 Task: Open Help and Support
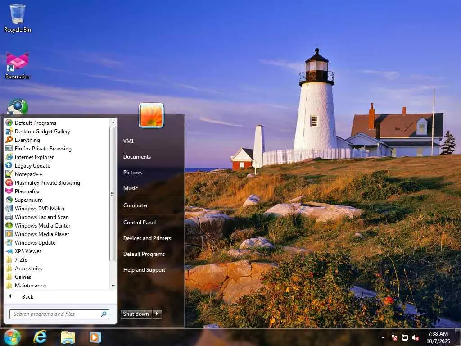pyautogui.click(x=145, y=270)
